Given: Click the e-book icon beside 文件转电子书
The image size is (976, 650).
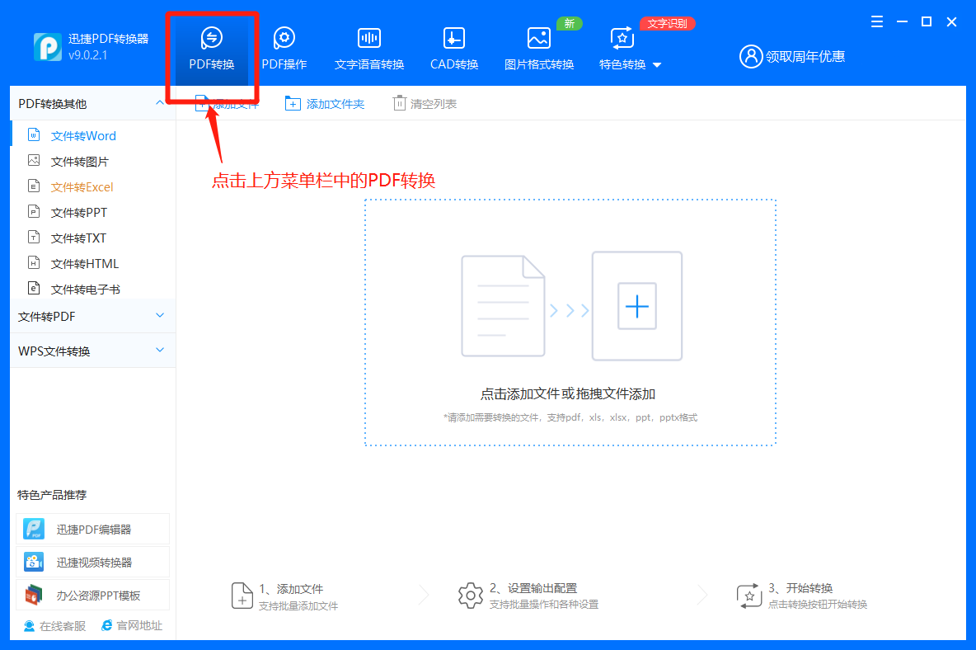Looking at the screenshot, I should tap(35, 288).
